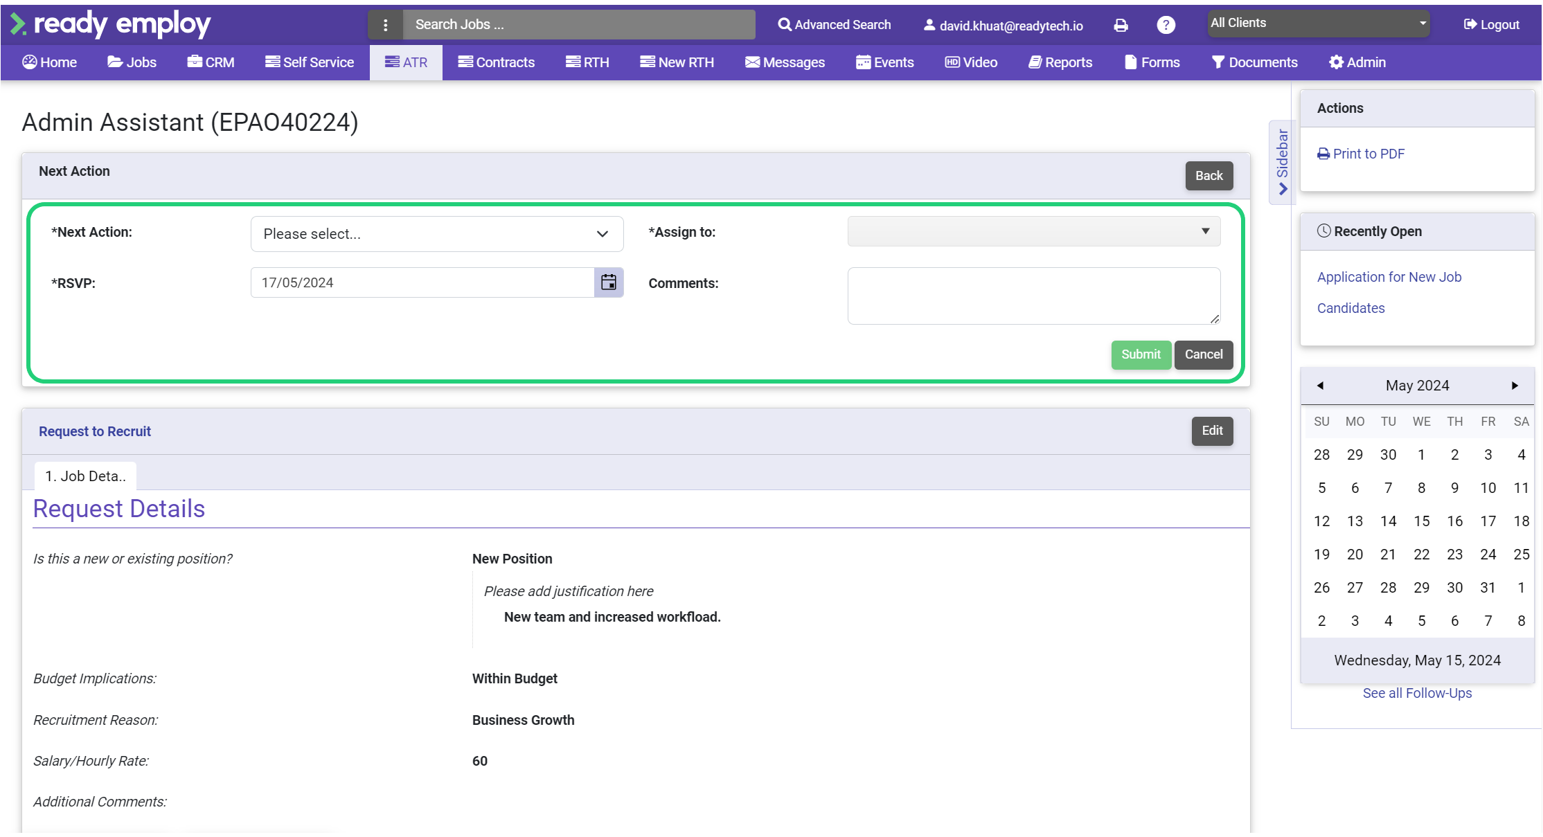Print to PDF from Actions panel
This screenshot has width=1543, height=837.
pos(1361,154)
